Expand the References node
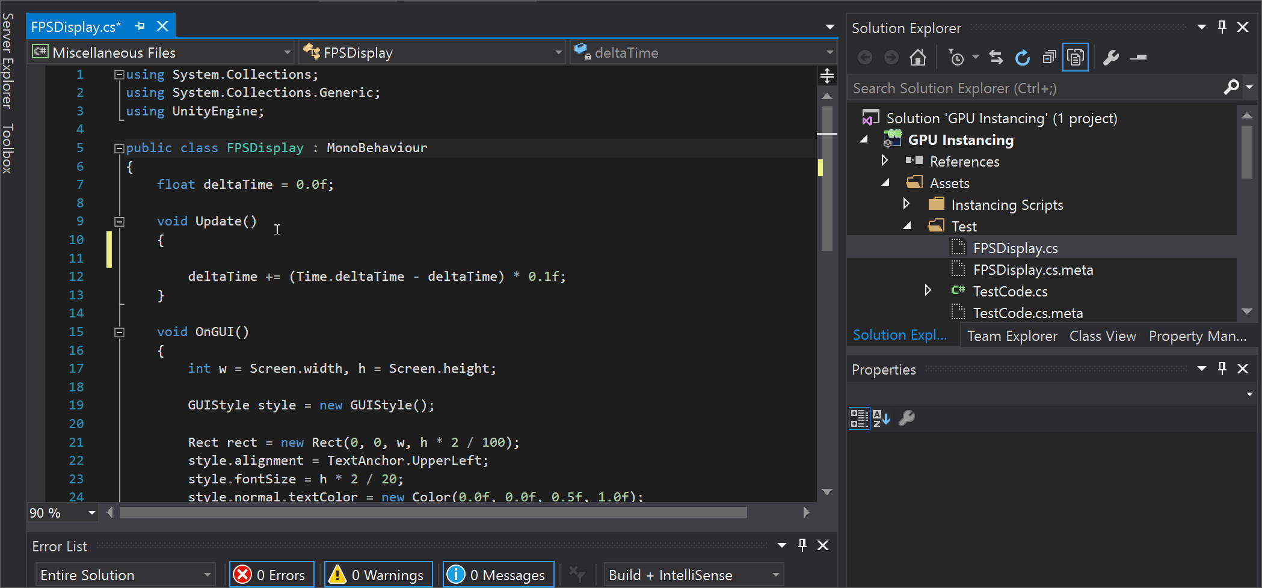Screen dimensions: 1262x588 [885, 161]
